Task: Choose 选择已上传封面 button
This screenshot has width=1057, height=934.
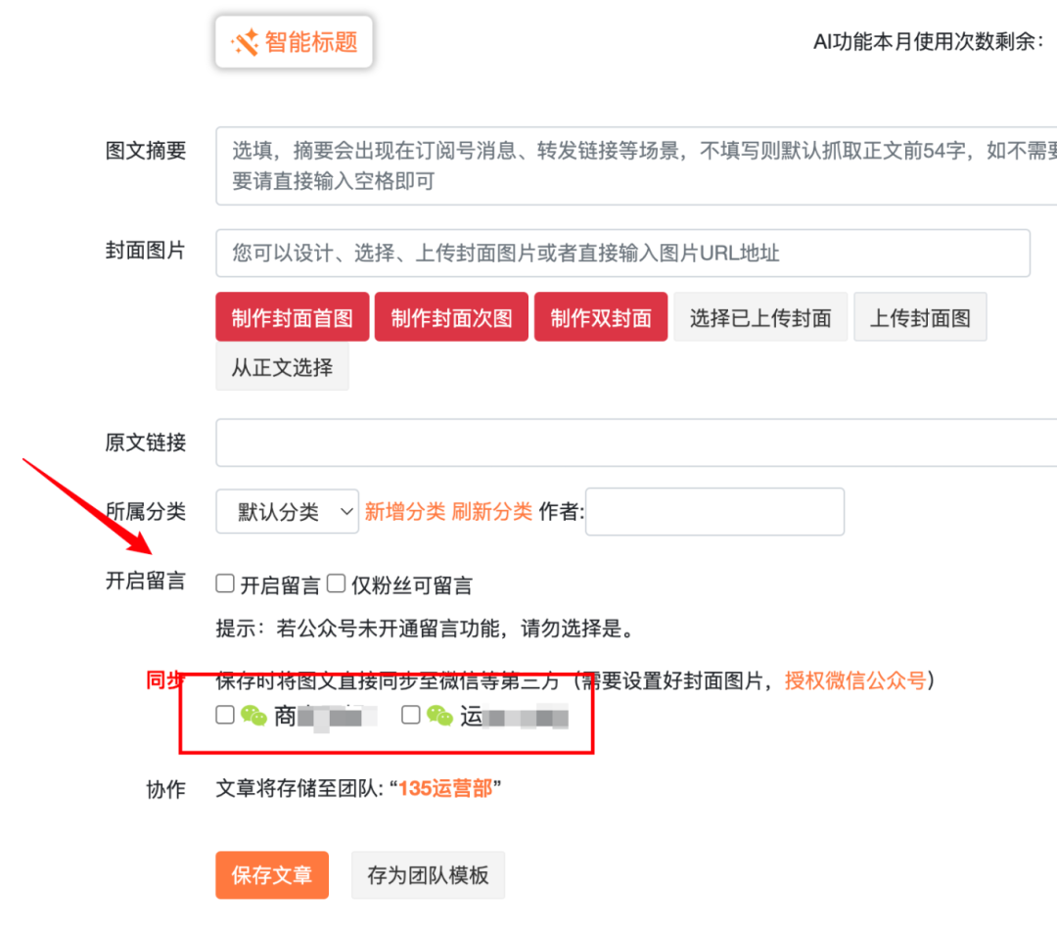Action: click(760, 317)
